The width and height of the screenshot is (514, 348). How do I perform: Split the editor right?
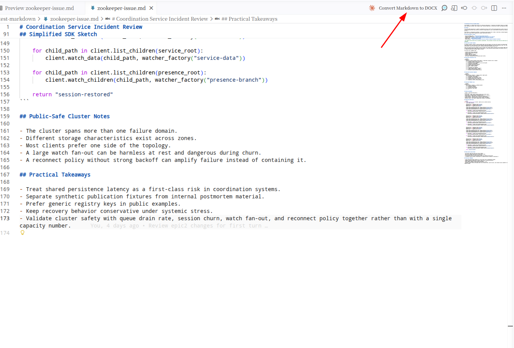coord(494,8)
